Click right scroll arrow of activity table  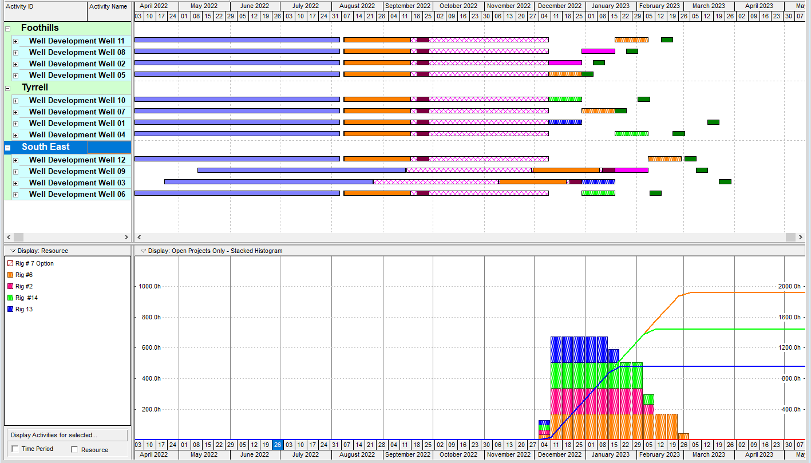click(126, 237)
